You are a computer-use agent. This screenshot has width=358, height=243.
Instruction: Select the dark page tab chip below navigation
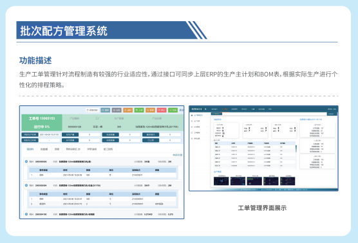217,114
